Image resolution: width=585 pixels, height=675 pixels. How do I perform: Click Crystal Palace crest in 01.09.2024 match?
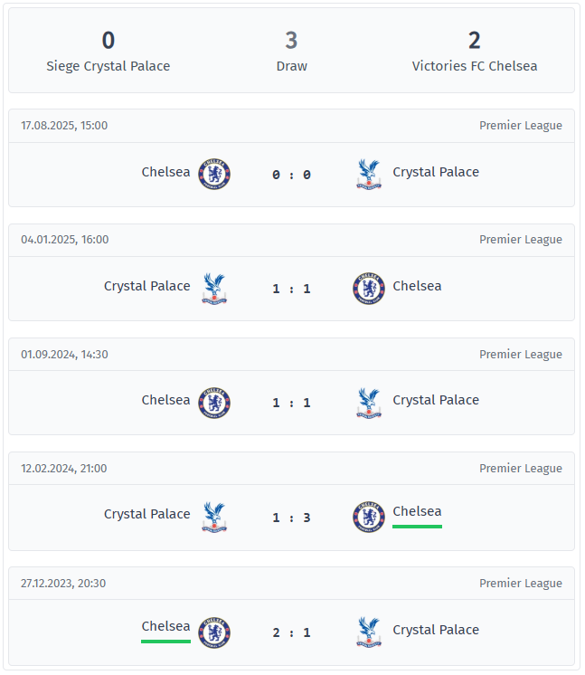point(369,402)
